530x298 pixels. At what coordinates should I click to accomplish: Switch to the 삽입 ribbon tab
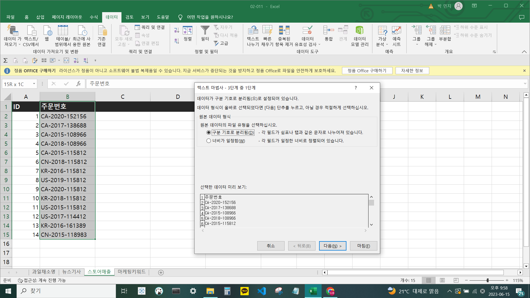pyautogui.click(x=40, y=17)
